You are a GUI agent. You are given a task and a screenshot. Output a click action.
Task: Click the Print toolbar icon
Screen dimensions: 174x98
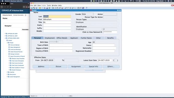tap(47, 8)
